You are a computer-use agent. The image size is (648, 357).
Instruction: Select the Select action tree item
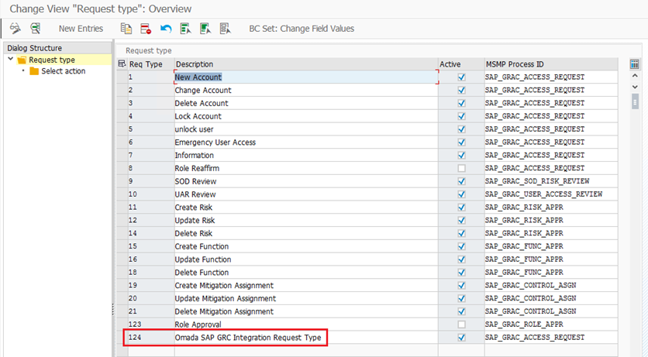(x=64, y=71)
